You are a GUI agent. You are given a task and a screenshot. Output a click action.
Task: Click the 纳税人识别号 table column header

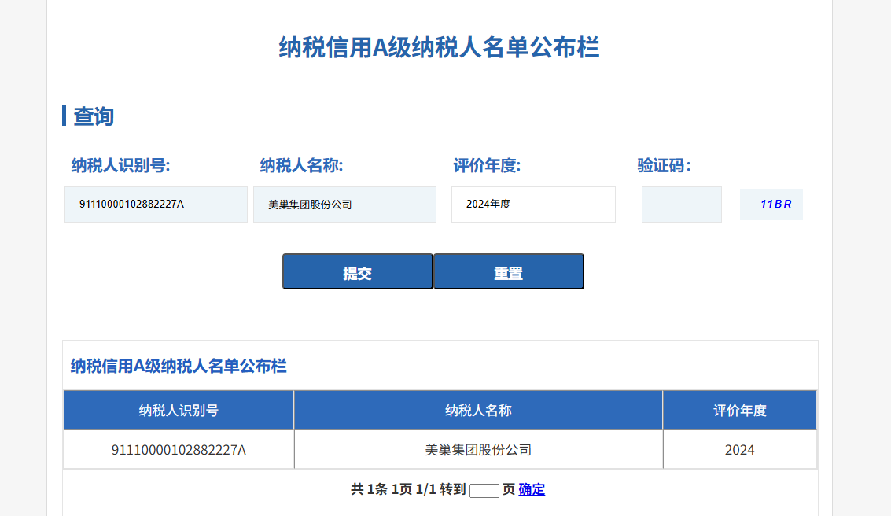(179, 410)
